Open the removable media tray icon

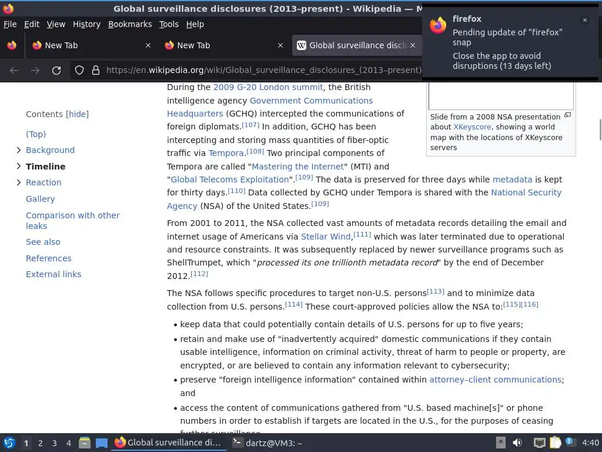click(x=501, y=443)
